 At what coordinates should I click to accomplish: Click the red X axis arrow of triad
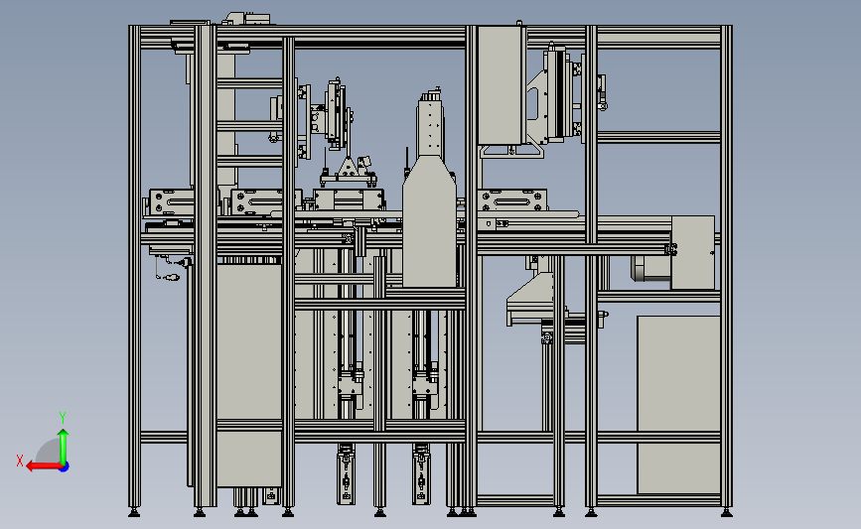pyautogui.click(x=44, y=466)
